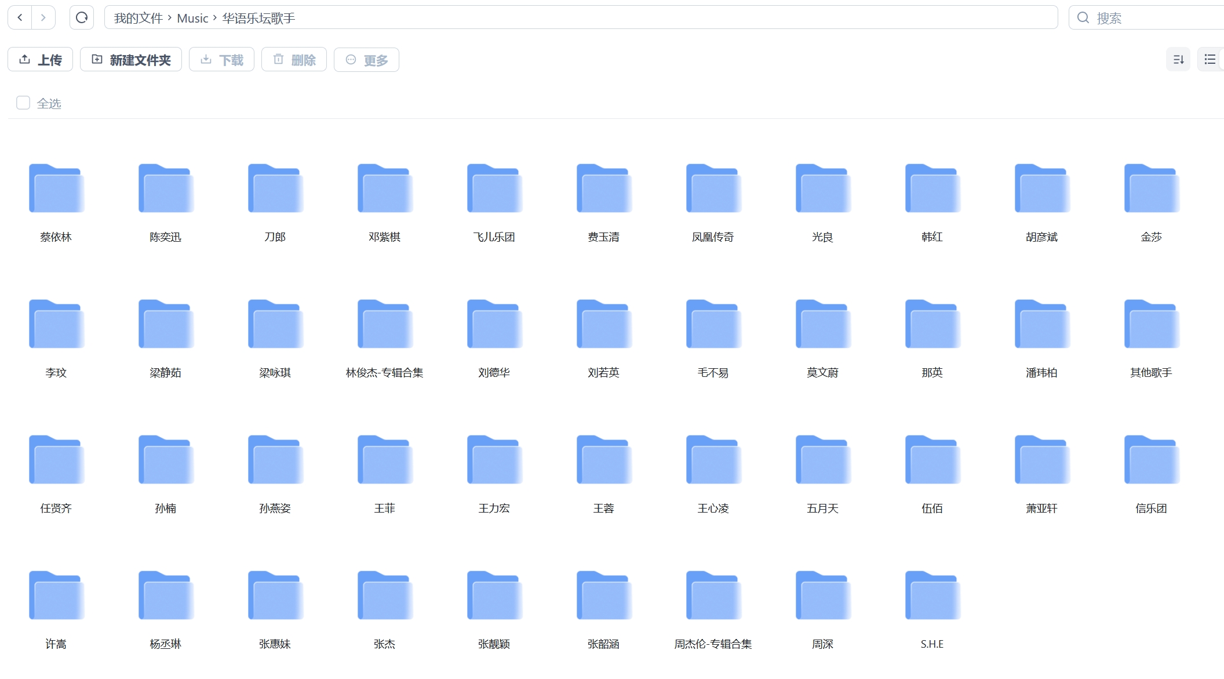Click the 下载 download button
The image size is (1224, 679).
pyautogui.click(x=221, y=60)
